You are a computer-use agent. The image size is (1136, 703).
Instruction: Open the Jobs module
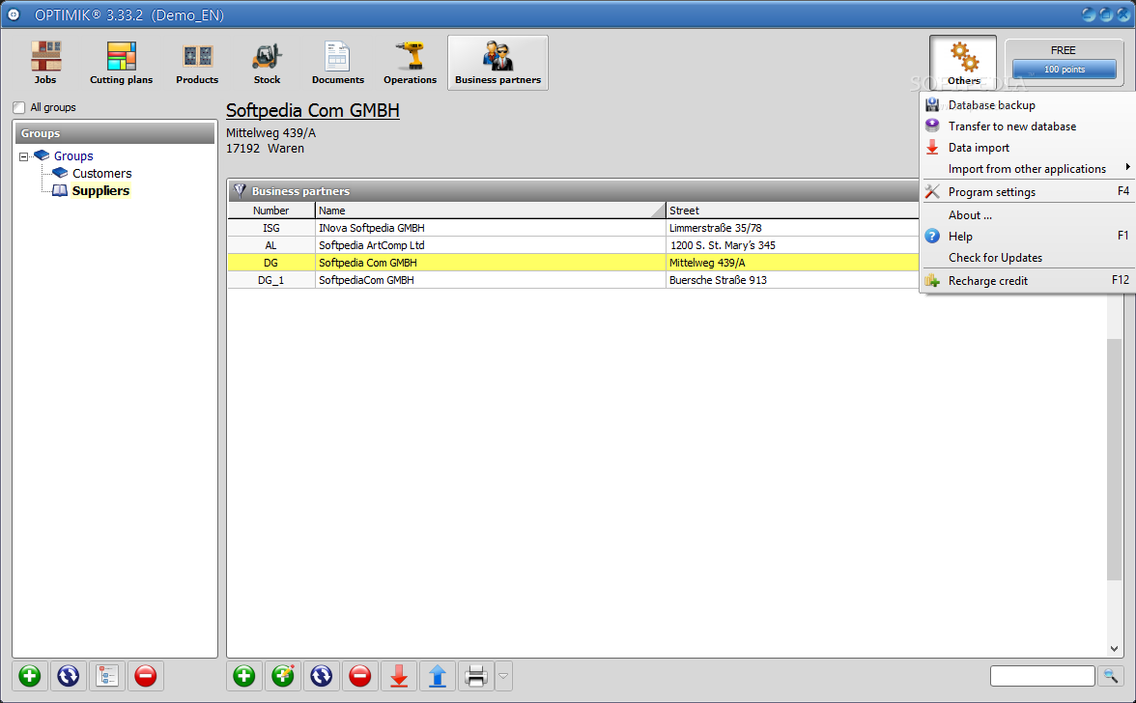point(44,63)
